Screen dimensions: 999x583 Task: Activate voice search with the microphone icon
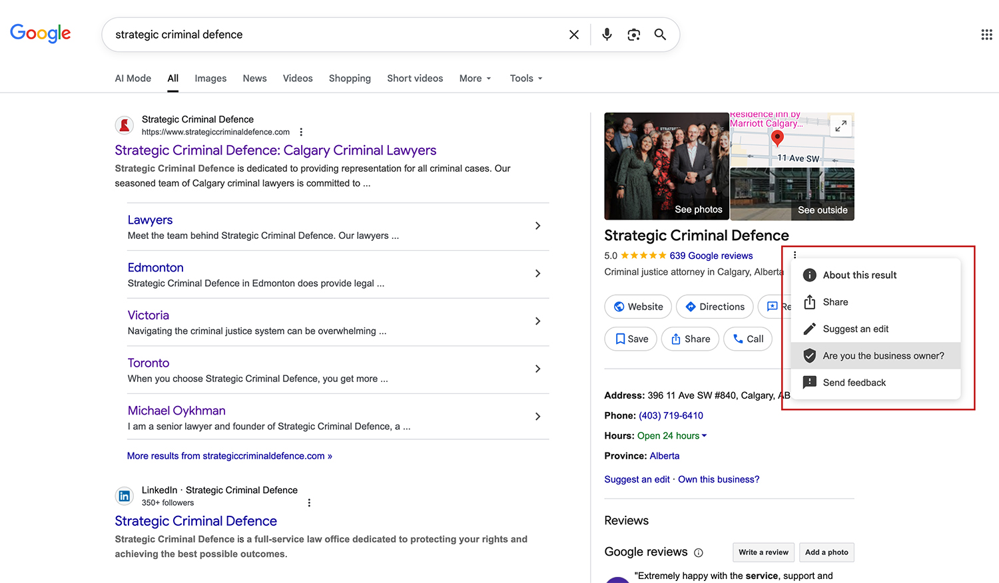[607, 34]
